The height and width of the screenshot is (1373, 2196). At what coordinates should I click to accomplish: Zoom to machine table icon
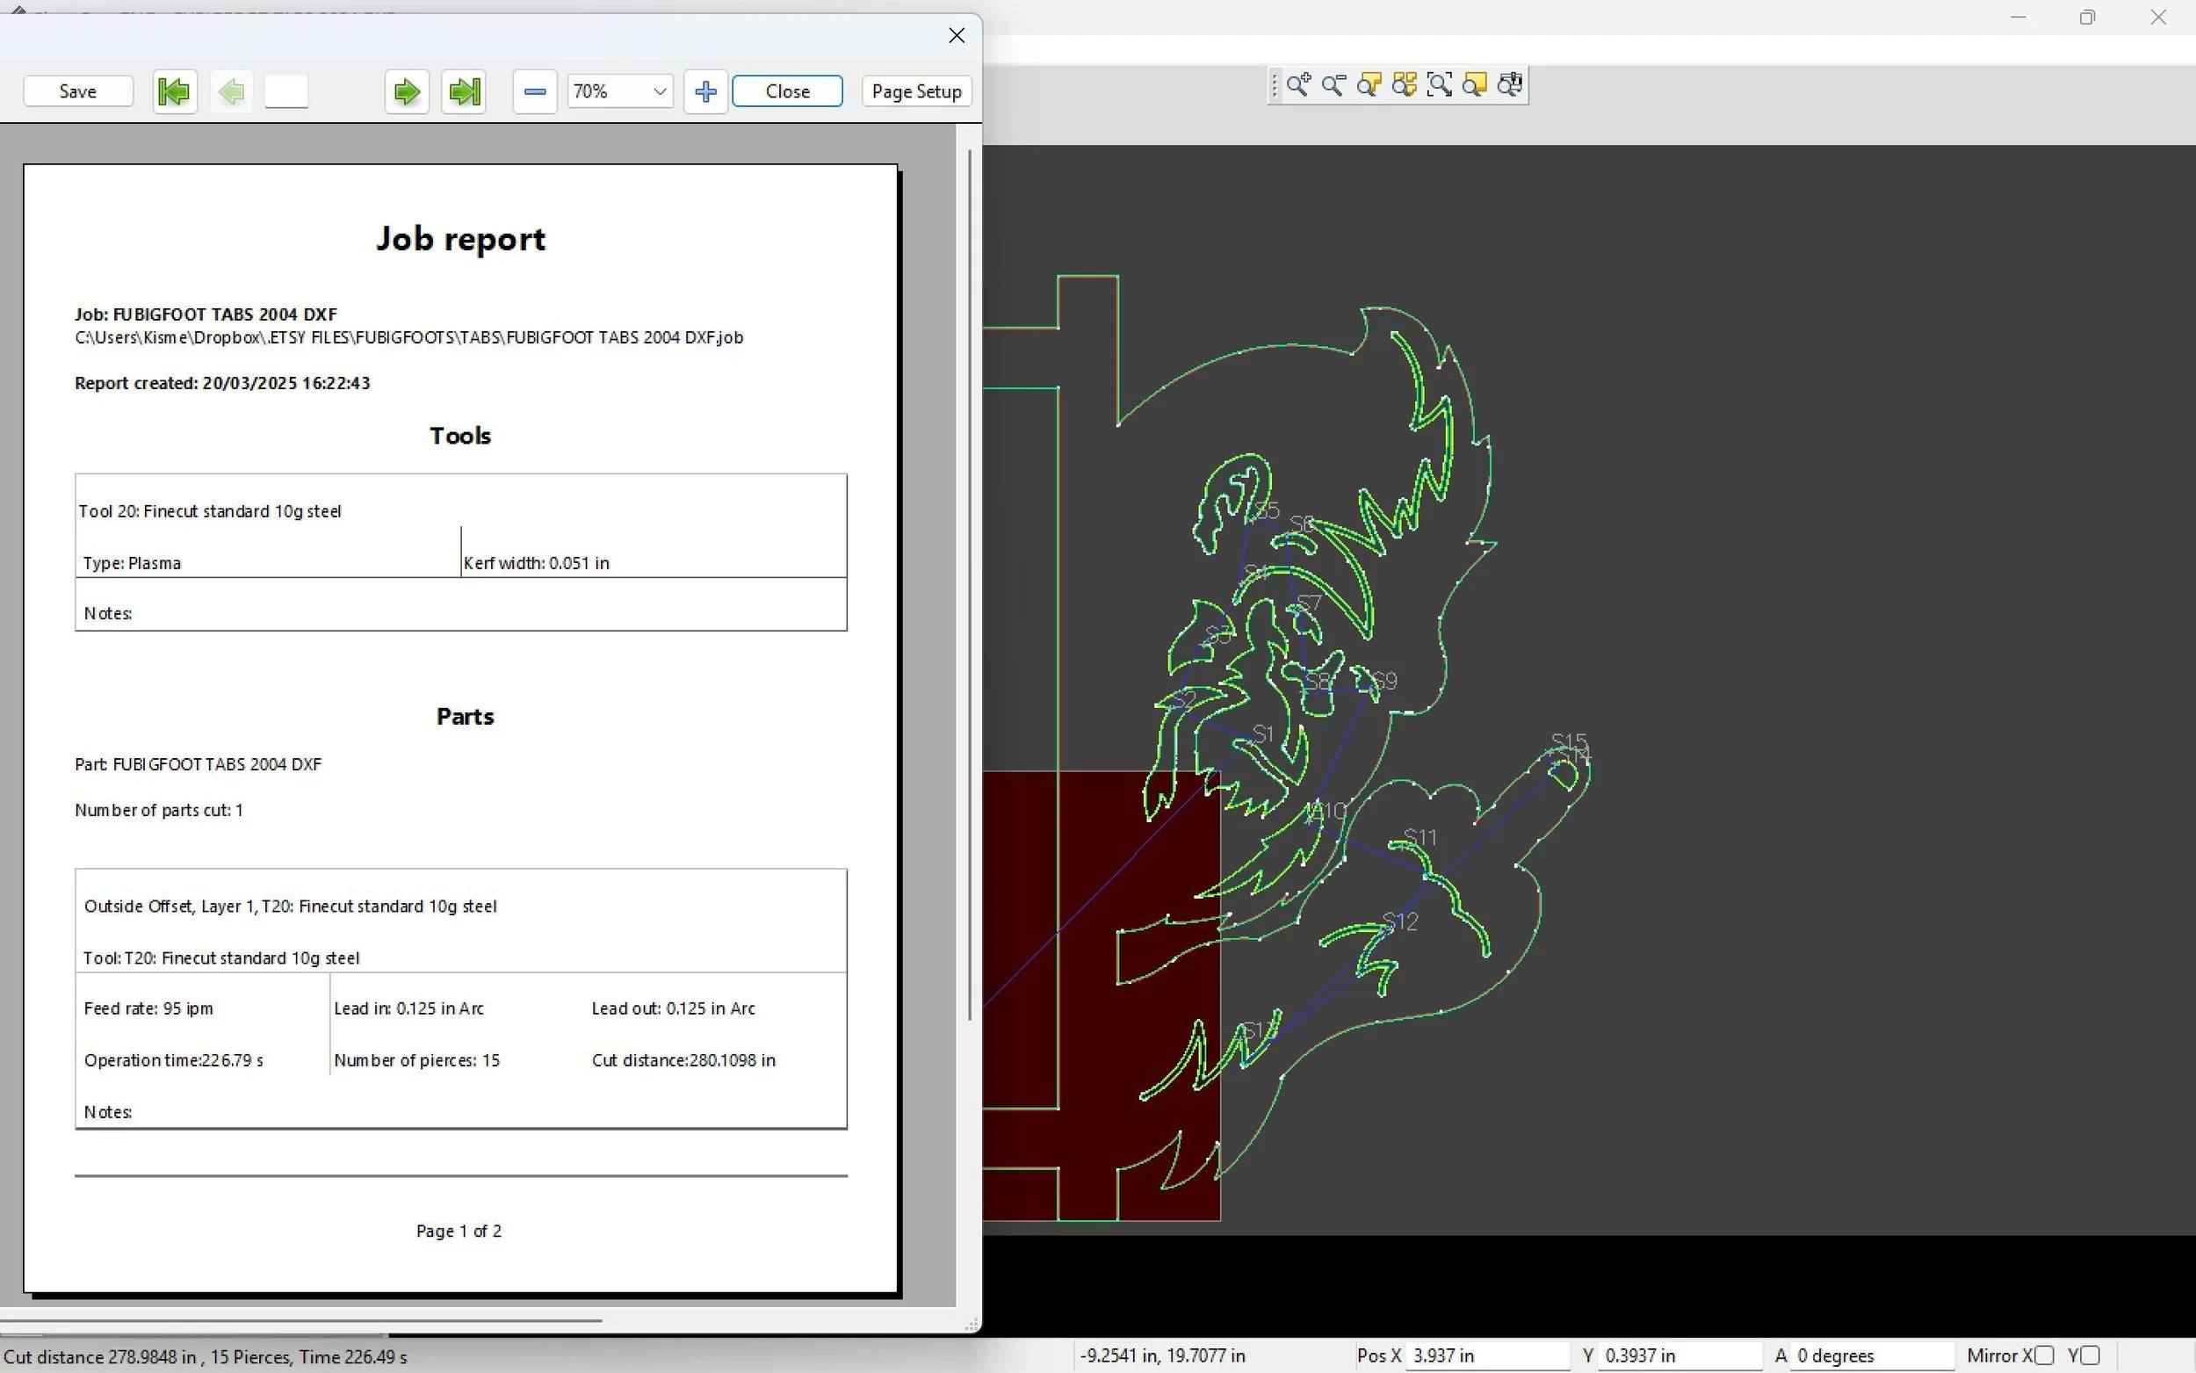pos(1510,85)
